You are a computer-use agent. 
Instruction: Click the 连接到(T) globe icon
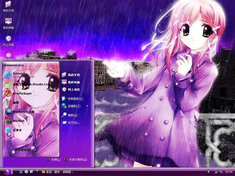(64, 106)
